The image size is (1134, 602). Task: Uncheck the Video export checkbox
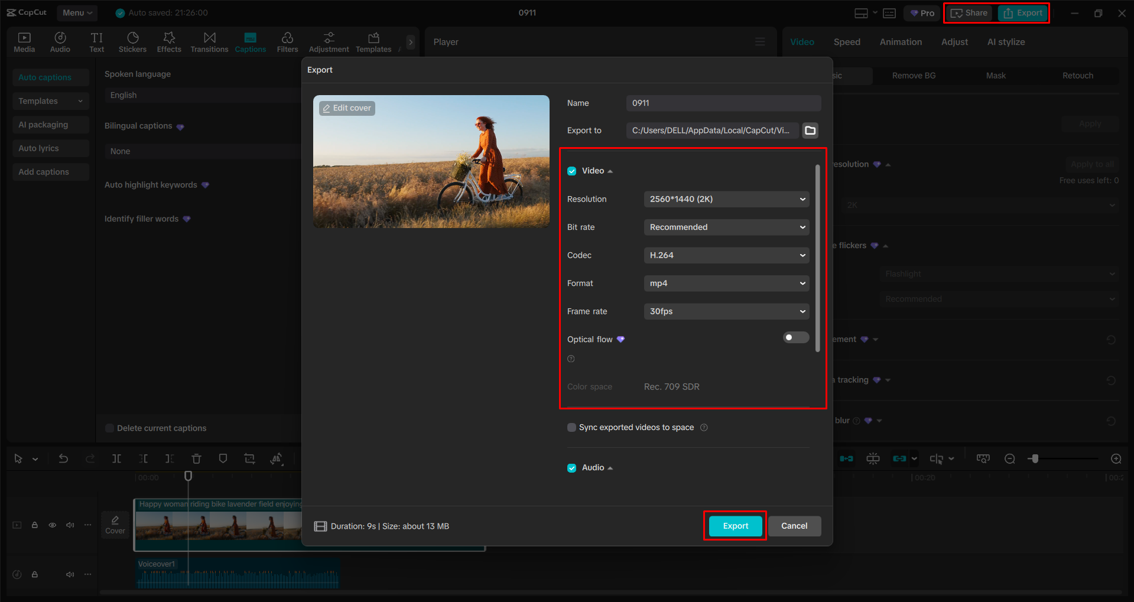(571, 171)
